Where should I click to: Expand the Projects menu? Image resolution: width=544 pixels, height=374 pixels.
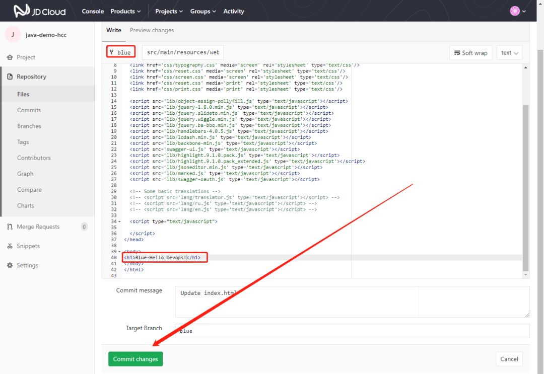point(169,11)
